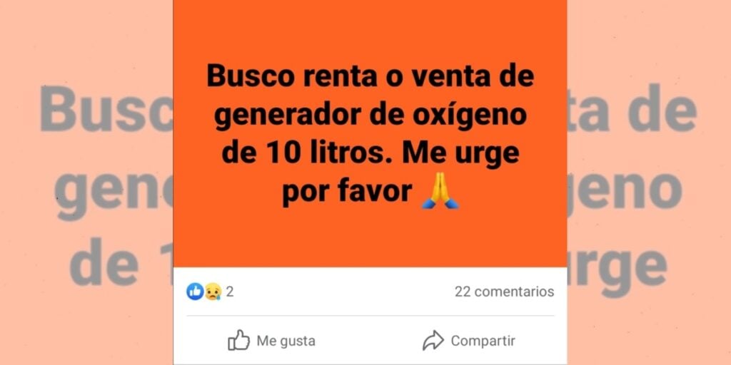Tap the Compartir label
Viewport: 731px width, 365px height.
483,341
